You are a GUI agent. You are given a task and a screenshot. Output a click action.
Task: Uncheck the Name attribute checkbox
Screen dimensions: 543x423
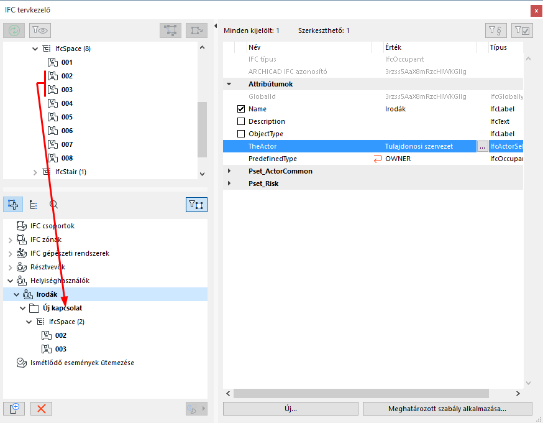(x=241, y=109)
